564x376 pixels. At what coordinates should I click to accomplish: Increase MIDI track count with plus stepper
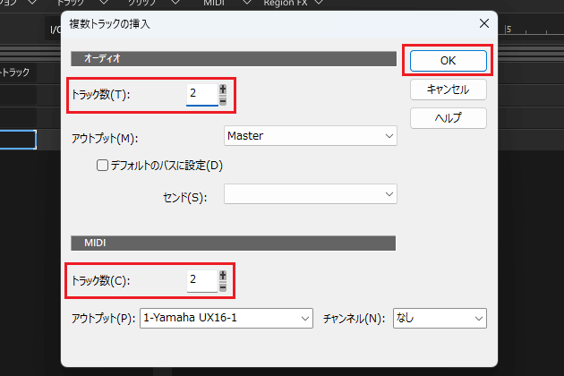(223, 276)
